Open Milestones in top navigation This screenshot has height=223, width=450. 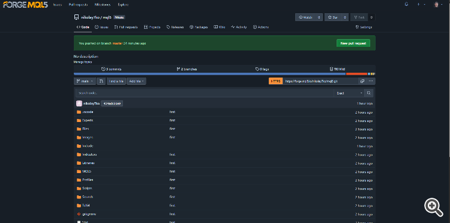[x=103, y=5]
